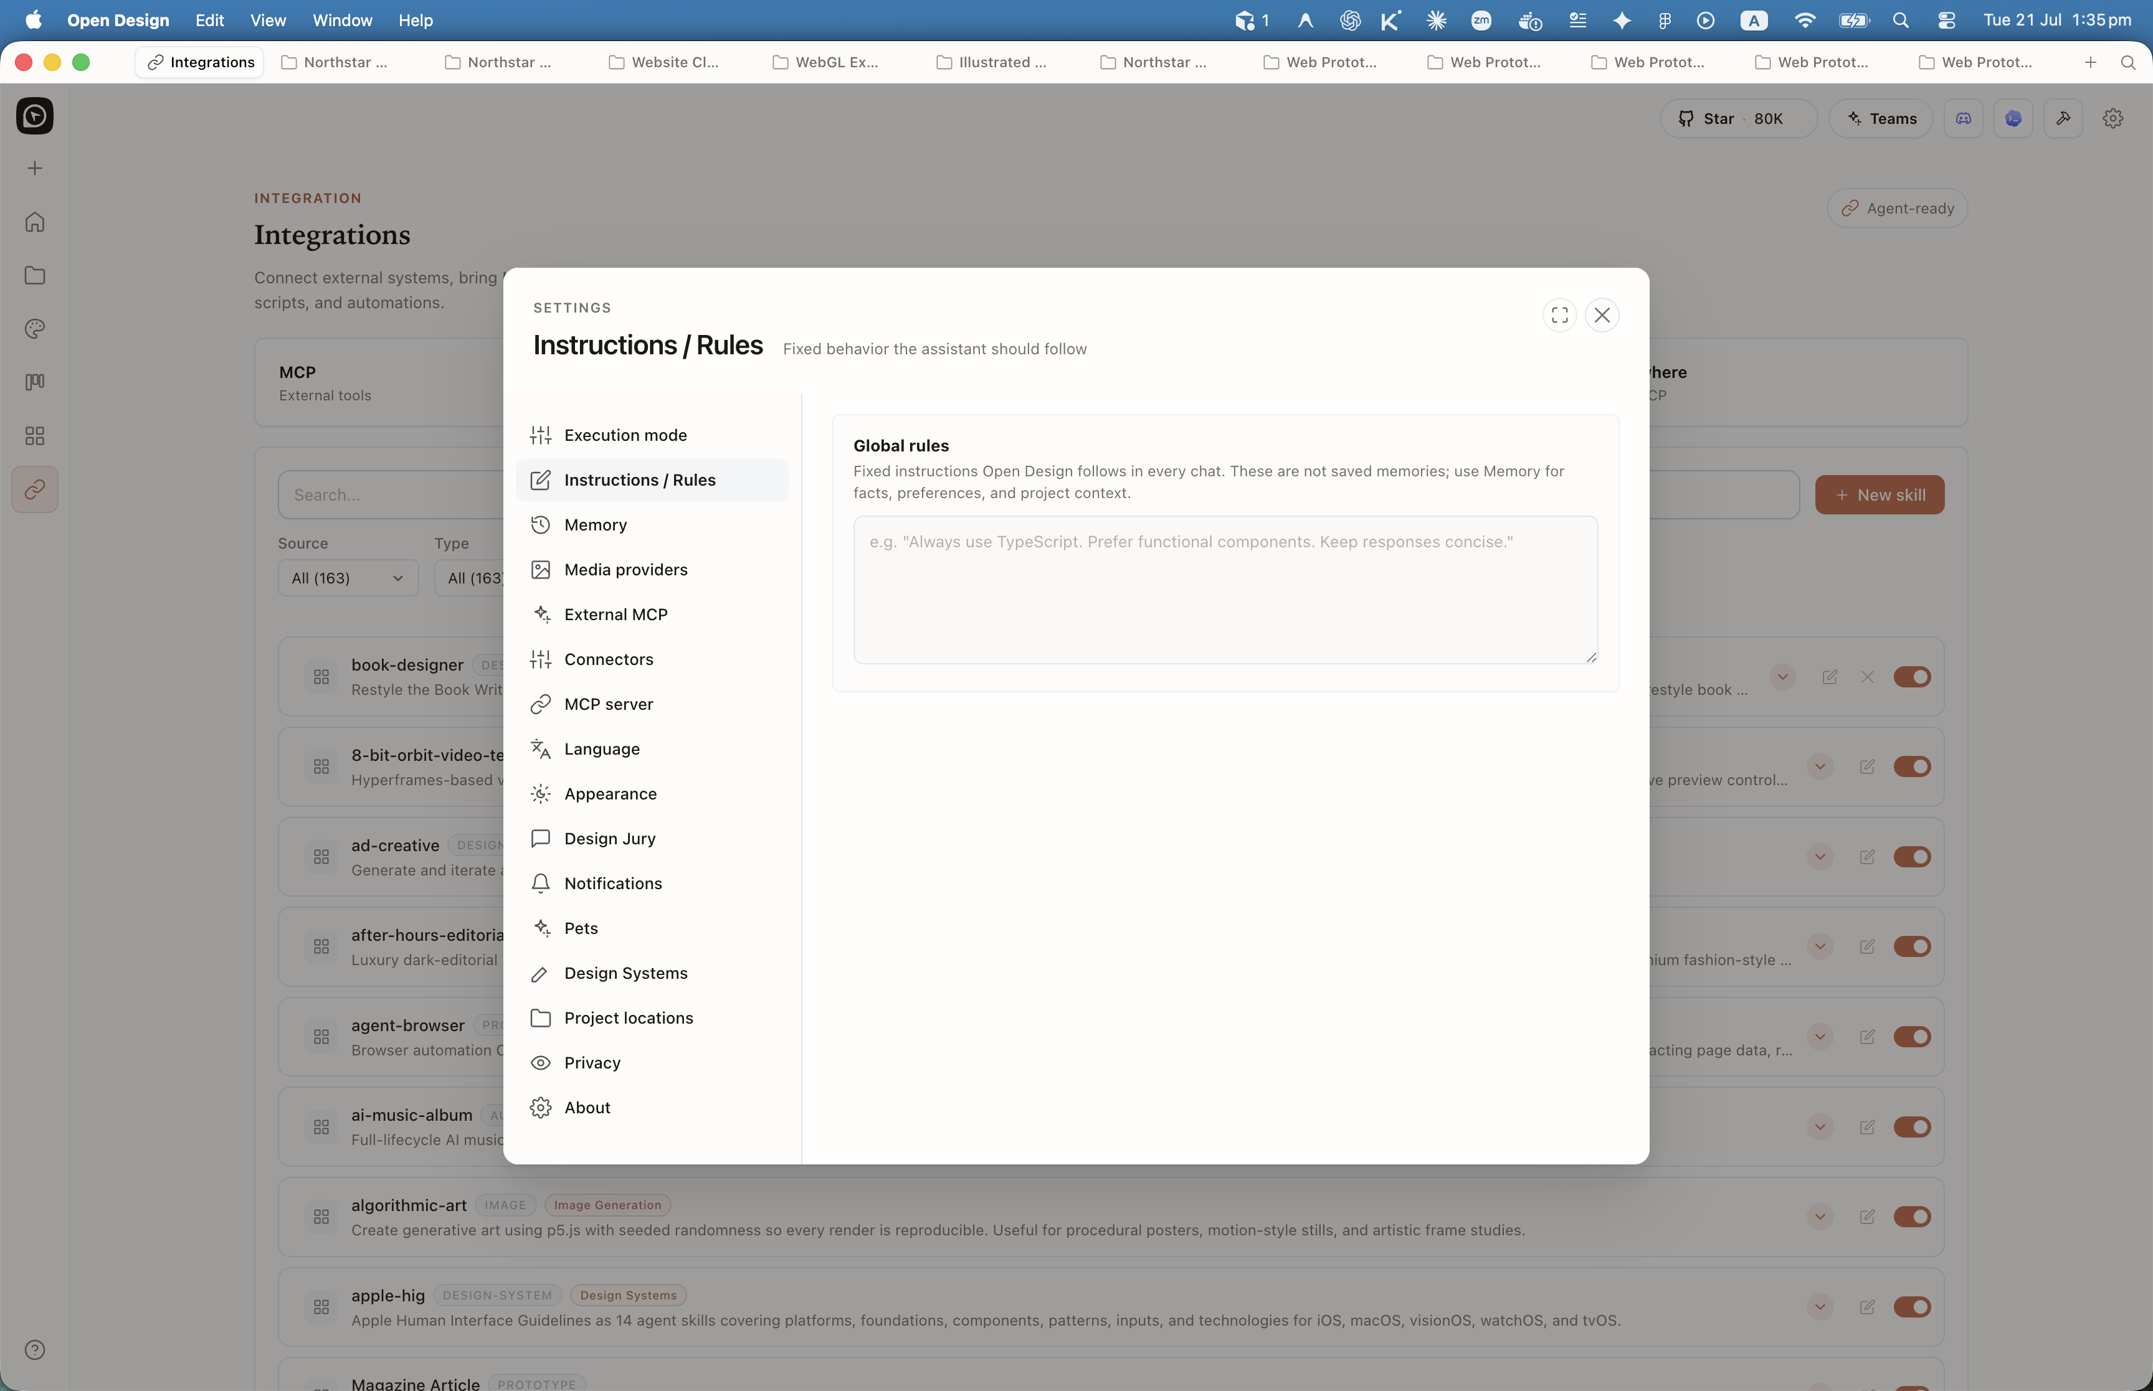This screenshot has width=2153, height=1391.
Task: Select MCP server in settings sidebar
Action: pyautogui.click(x=652, y=705)
